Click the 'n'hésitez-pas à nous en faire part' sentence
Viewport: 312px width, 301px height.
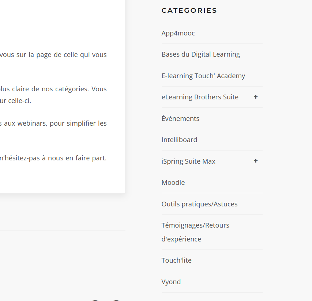coord(53,158)
